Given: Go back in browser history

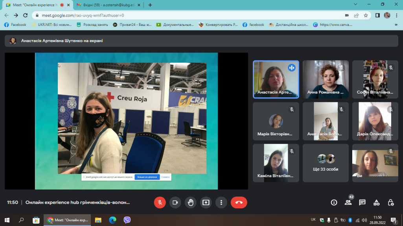Looking at the screenshot, I should [x=6, y=15].
